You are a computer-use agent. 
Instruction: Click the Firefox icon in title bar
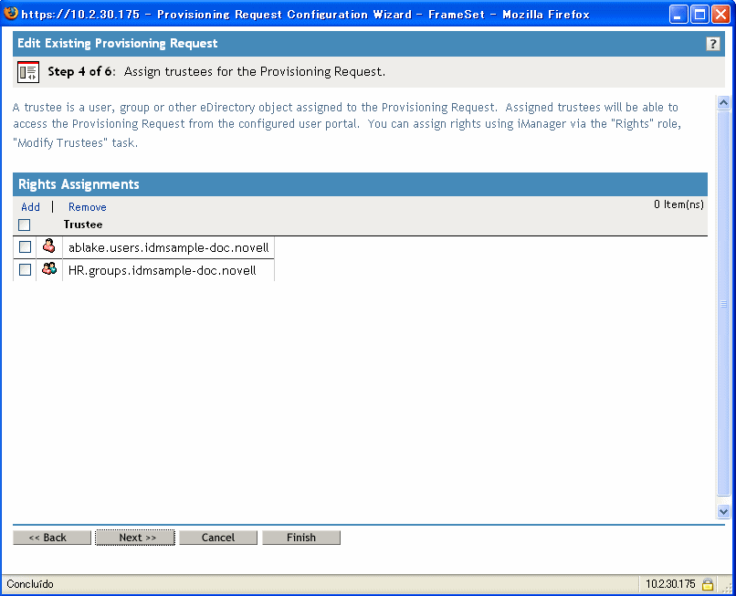click(10, 13)
